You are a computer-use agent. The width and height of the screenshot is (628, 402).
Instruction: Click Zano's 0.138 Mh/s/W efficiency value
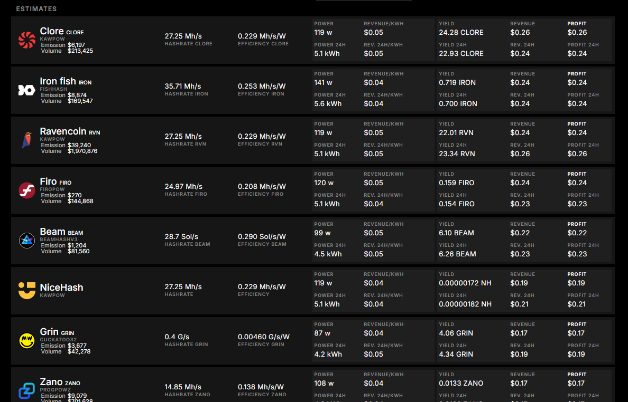coord(262,387)
